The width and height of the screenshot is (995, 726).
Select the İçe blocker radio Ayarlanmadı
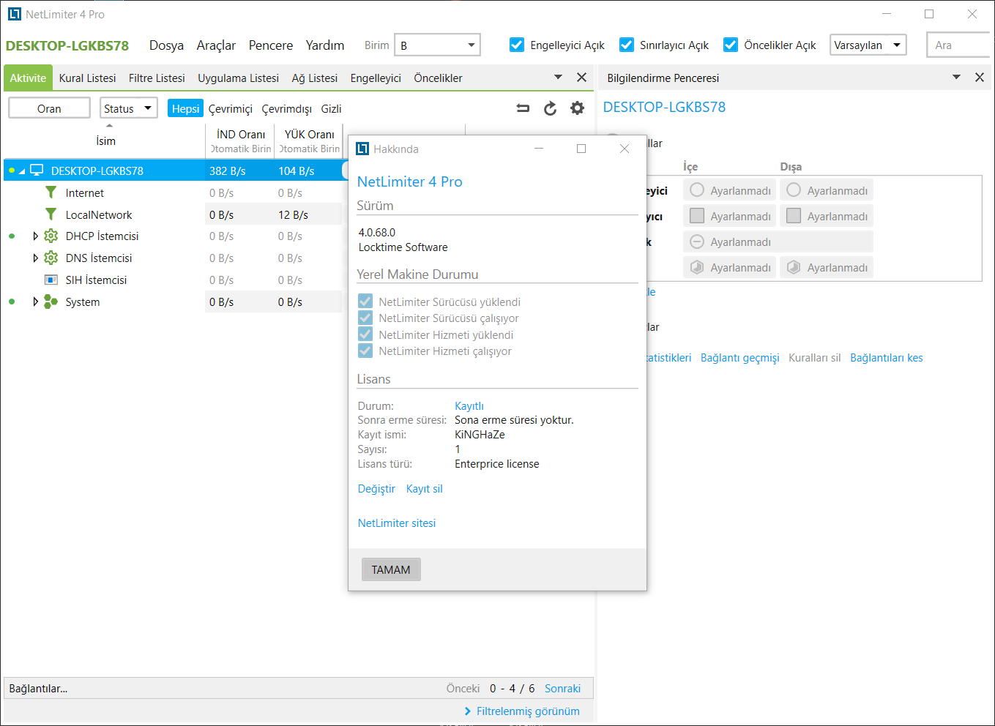point(697,190)
